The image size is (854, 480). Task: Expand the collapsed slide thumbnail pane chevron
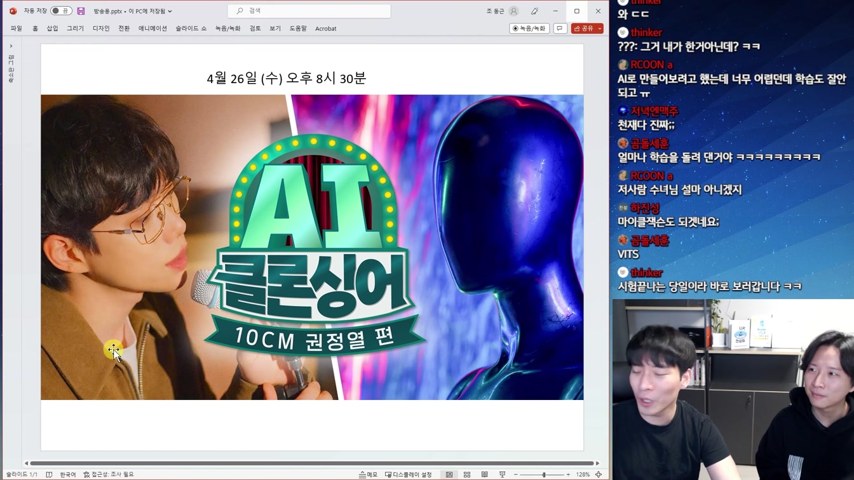[x=11, y=46]
